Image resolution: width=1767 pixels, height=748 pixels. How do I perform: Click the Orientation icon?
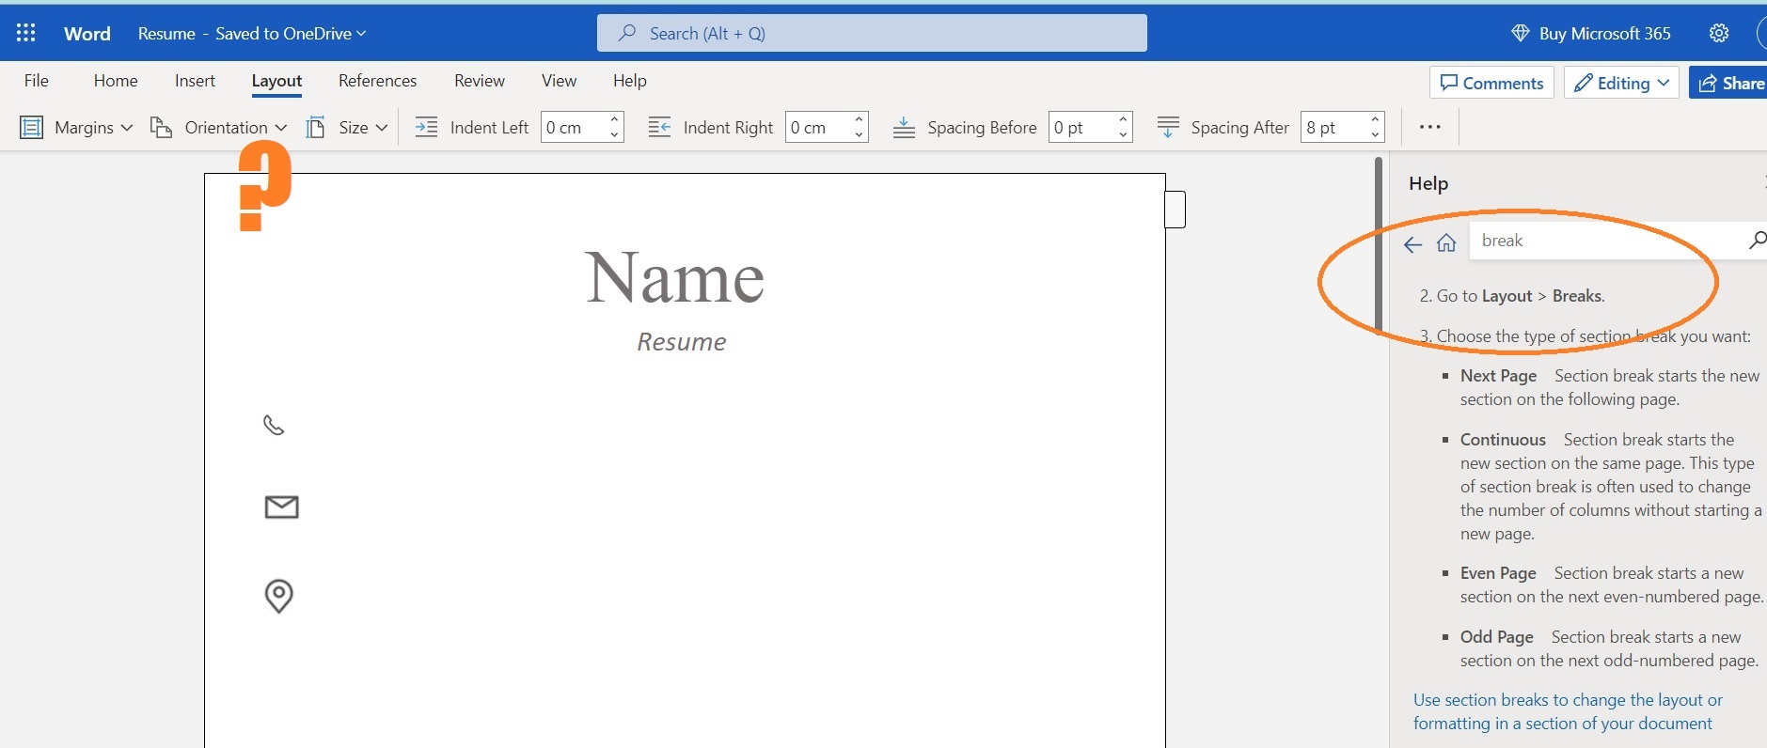tap(162, 127)
